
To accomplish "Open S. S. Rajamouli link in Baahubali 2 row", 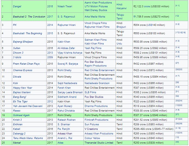I will point(66,17).
